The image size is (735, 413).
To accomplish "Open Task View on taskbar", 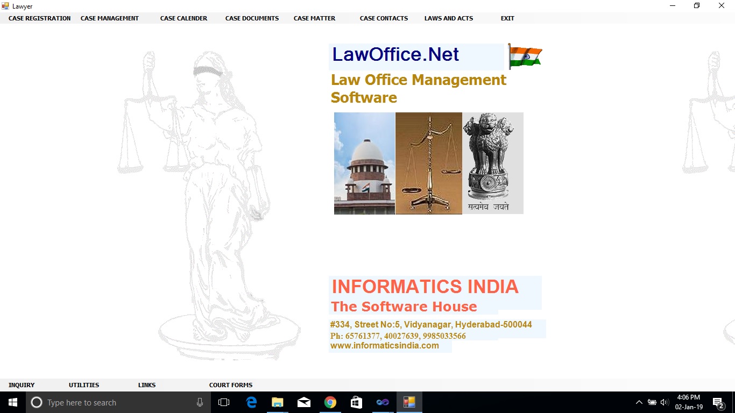I will [x=224, y=402].
